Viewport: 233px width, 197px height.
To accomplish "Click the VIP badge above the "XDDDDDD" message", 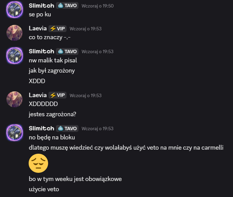I will click(x=57, y=95).
